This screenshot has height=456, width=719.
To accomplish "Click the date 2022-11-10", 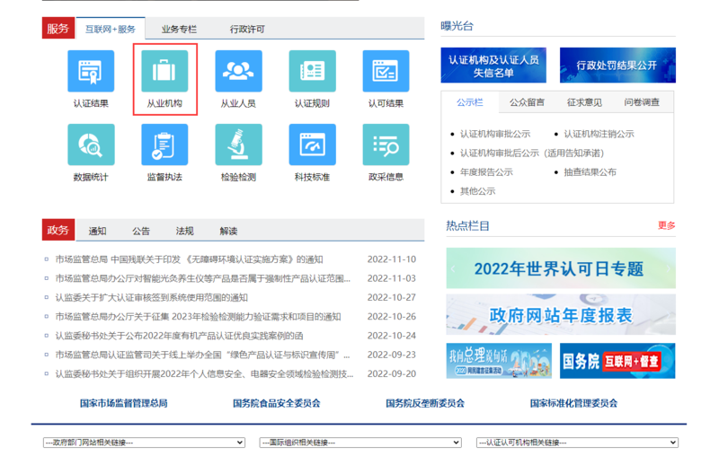I will 392,259.
